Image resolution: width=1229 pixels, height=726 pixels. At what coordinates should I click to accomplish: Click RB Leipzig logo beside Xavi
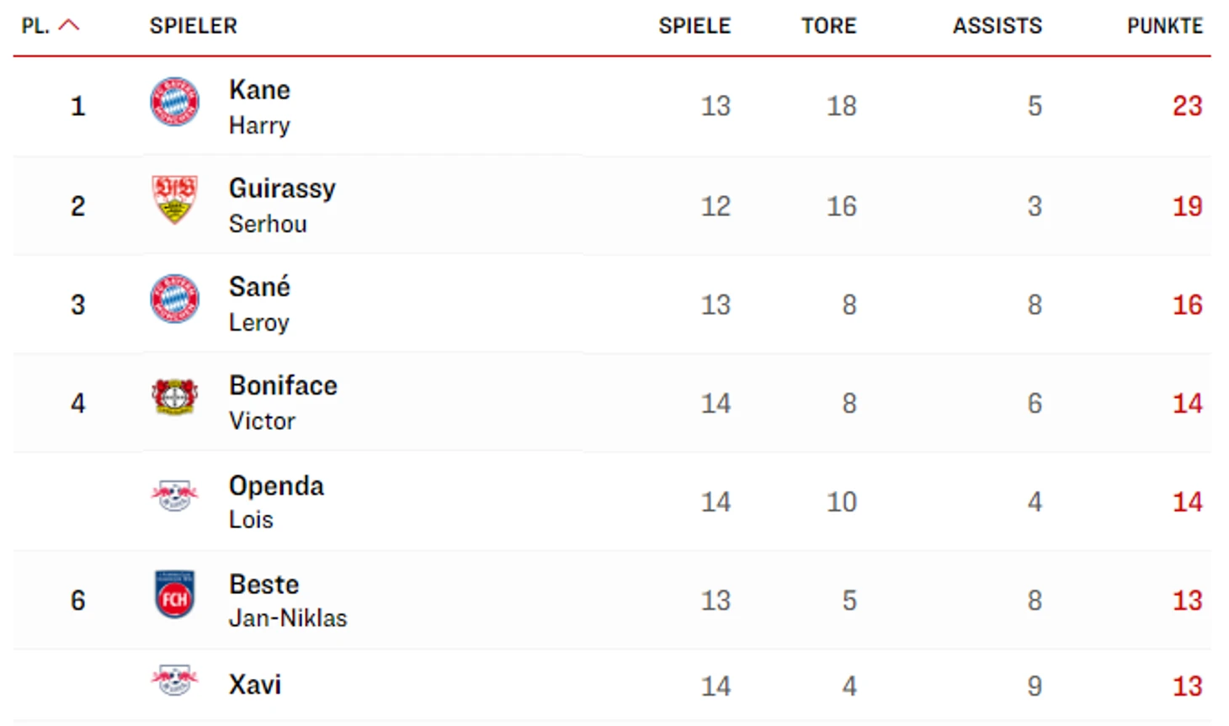coord(174,680)
